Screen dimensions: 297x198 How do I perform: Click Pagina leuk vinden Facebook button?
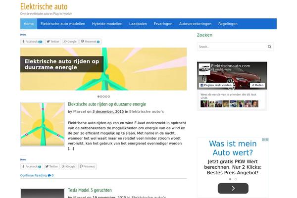point(216,85)
